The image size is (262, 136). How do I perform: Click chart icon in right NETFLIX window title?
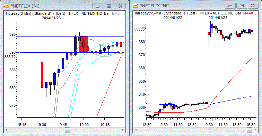click(136, 6)
